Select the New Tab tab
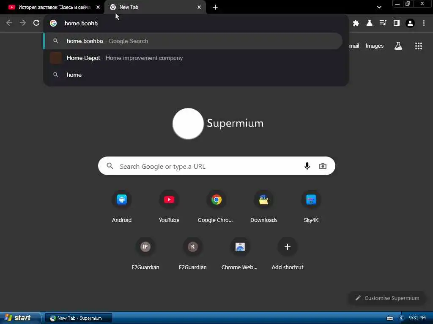This screenshot has height=324, width=433. pos(155,7)
